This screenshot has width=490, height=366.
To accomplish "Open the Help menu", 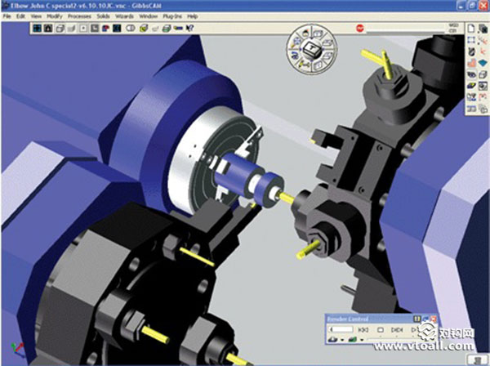I will [192, 16].
